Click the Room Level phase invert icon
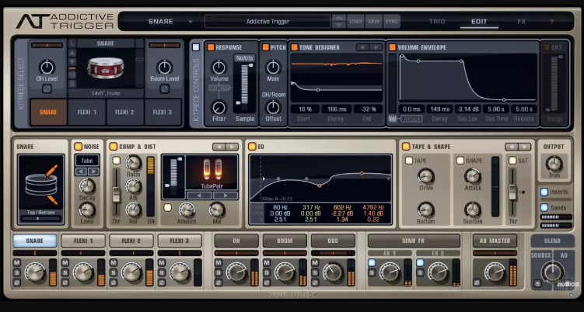 pyautogui.click(x=165, y=89)
